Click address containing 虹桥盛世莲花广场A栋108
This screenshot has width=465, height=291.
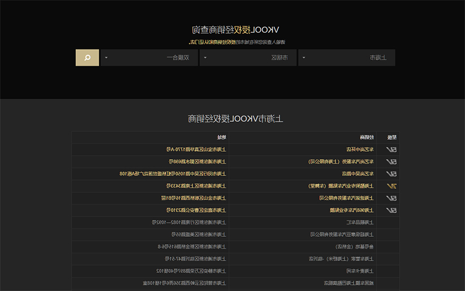point(172,174)
